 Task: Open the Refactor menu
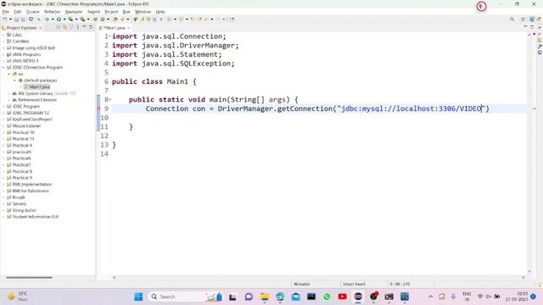click(x=53, y=12)
